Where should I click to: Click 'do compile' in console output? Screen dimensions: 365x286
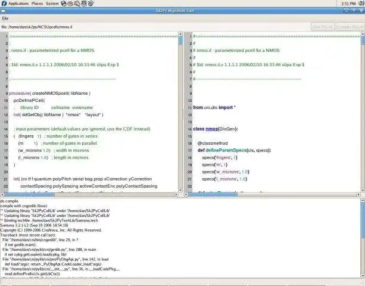pos(10,201)
